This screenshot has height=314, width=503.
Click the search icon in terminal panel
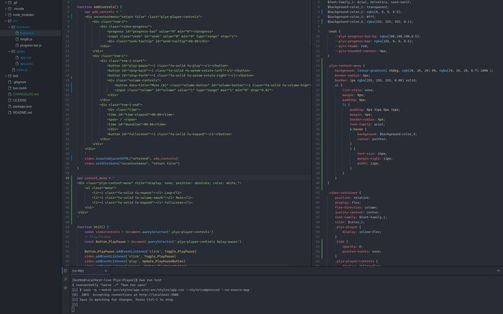coord(65,279)
